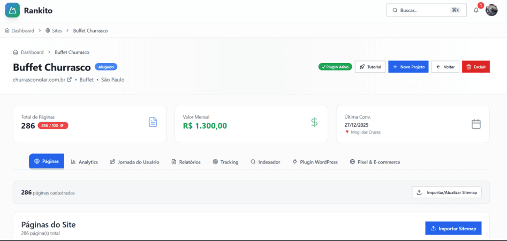
Task: Click the calendar icon in Última Conv.
Action: click(476, 124)
